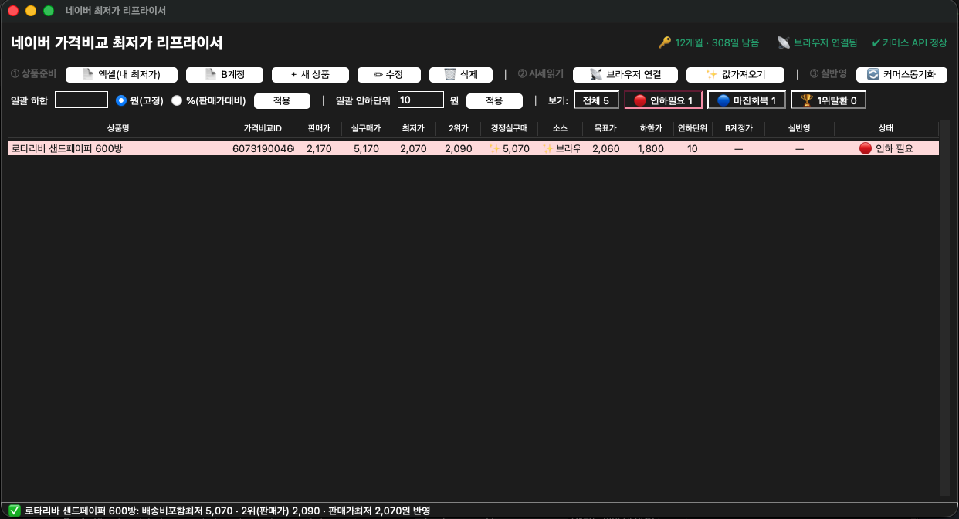
Task: Click the ✨ 값가져오기 button
Action: pyautogui.click(x=734, y=74)
